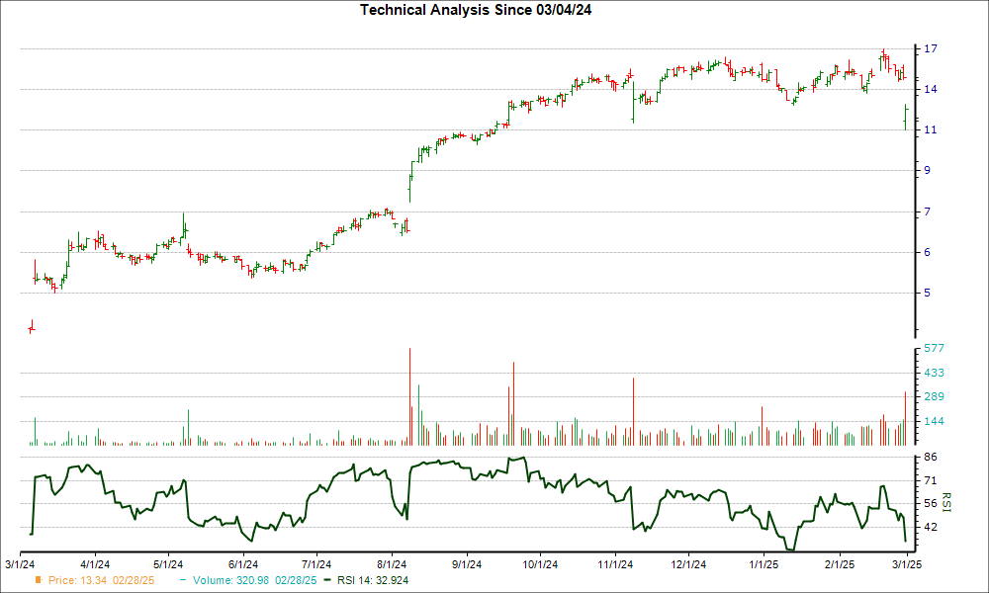Click the orange Price legend marker
This screenshot has width=989, height=593.
[x=39, y=580]
